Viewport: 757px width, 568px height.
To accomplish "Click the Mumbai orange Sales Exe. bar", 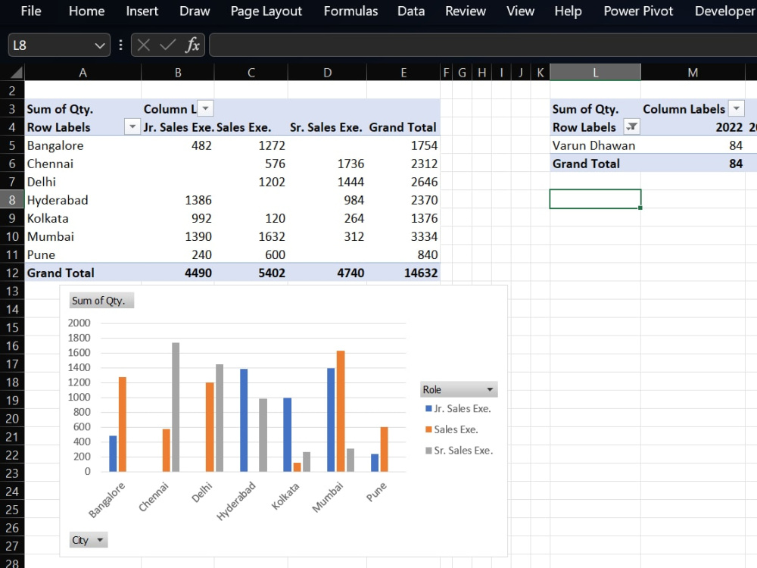I will [341, 411].
